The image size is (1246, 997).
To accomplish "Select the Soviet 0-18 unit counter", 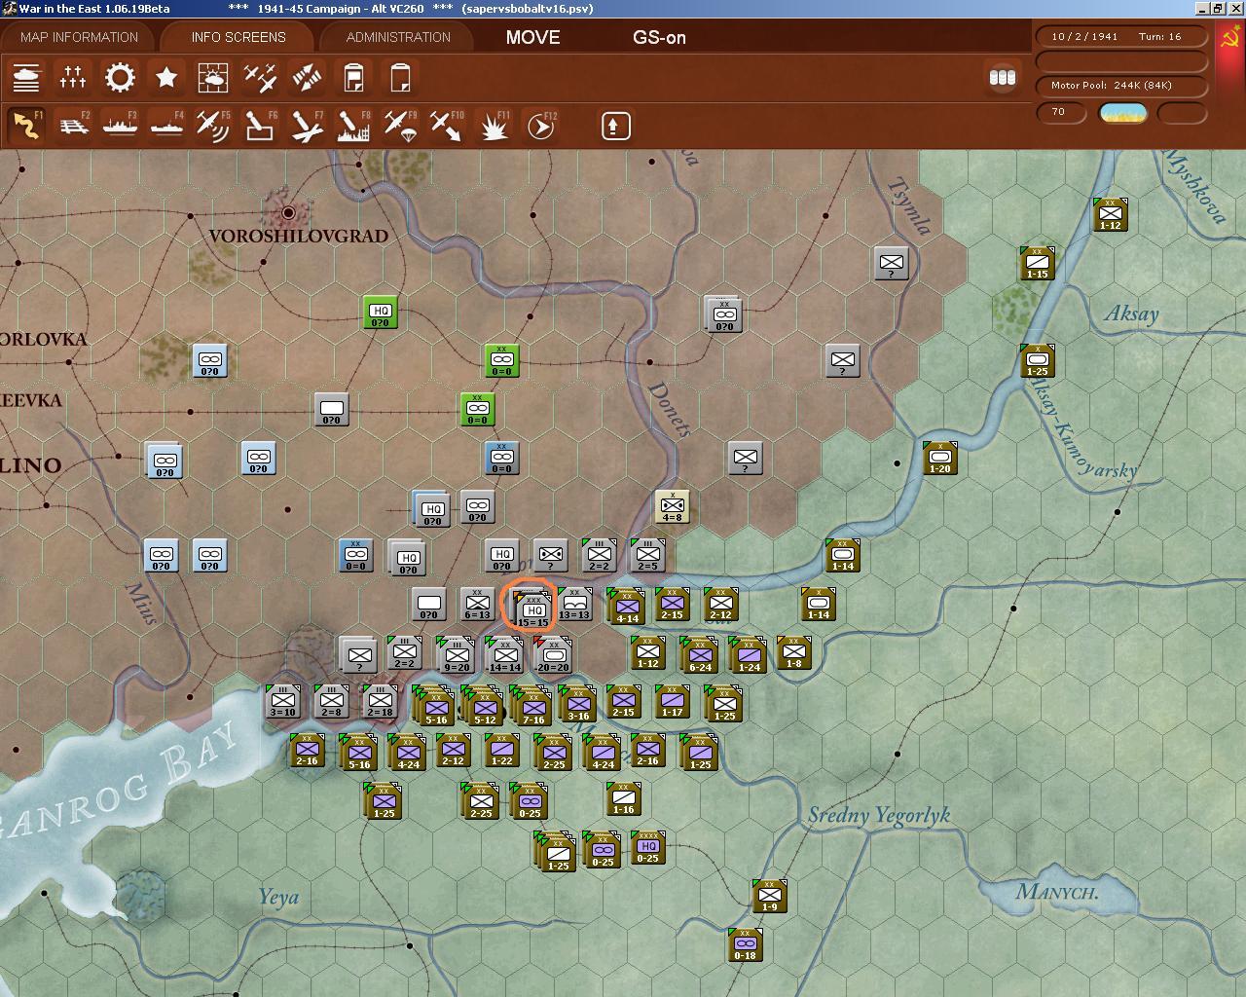I will coord(745,944).
